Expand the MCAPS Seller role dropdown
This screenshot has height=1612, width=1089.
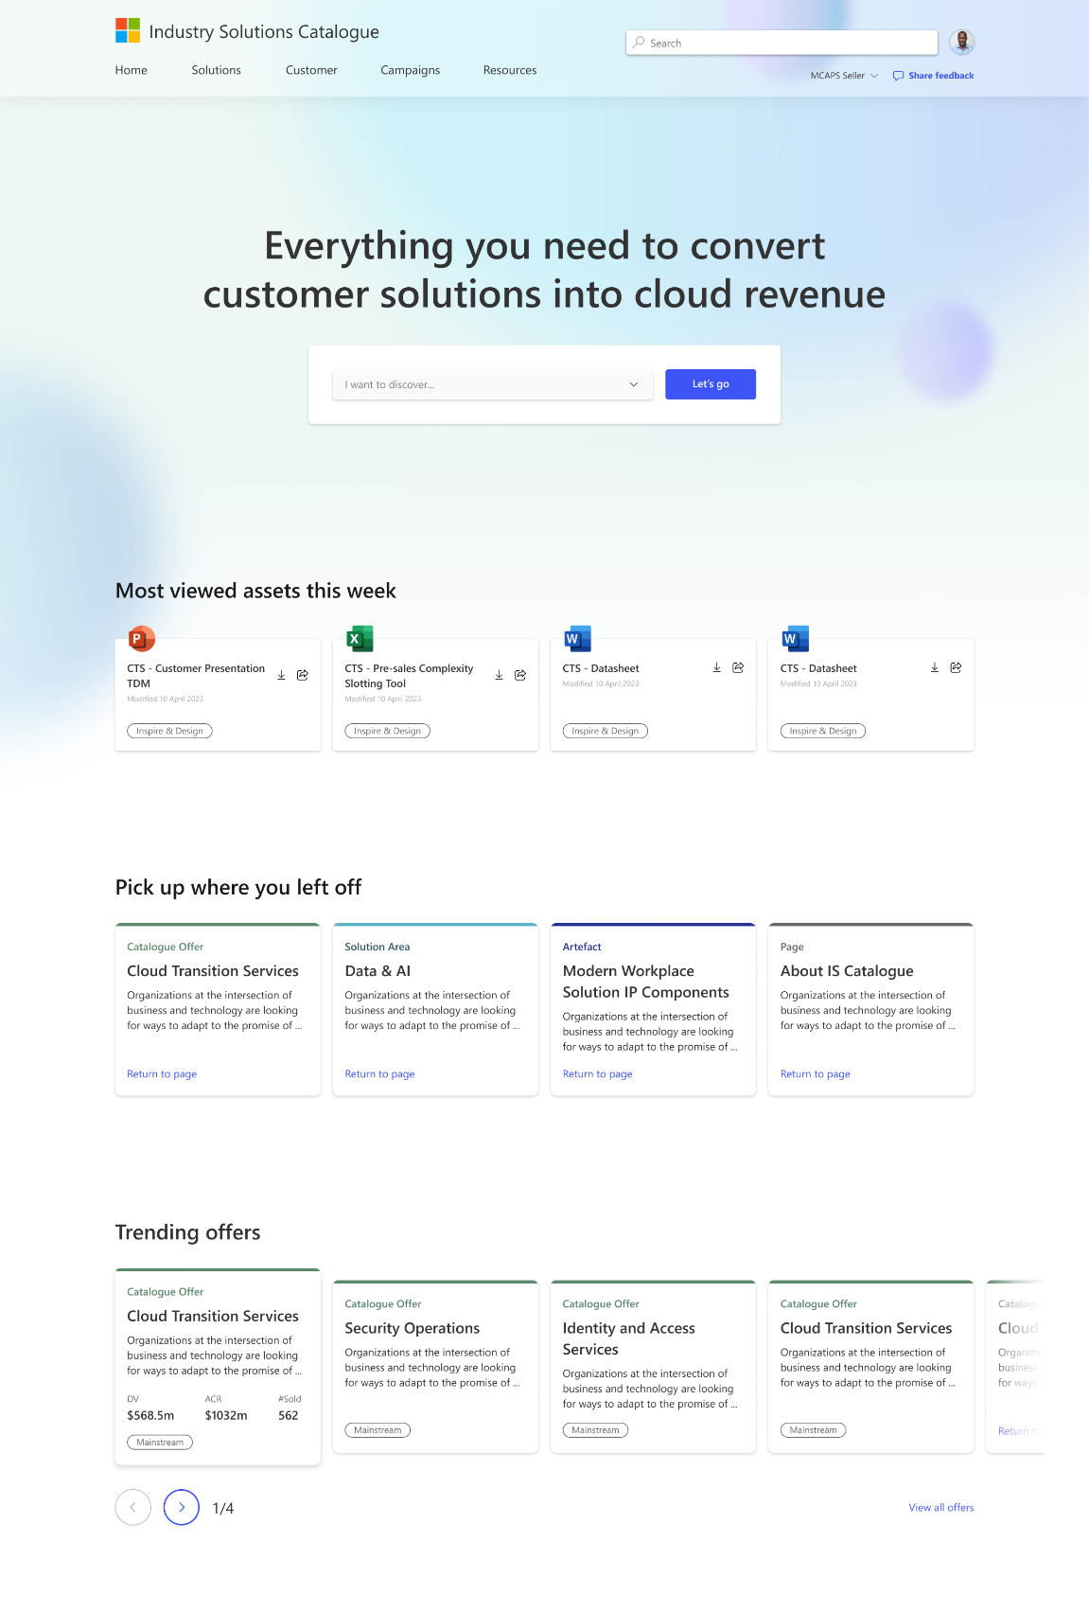[x=844, y=76]
